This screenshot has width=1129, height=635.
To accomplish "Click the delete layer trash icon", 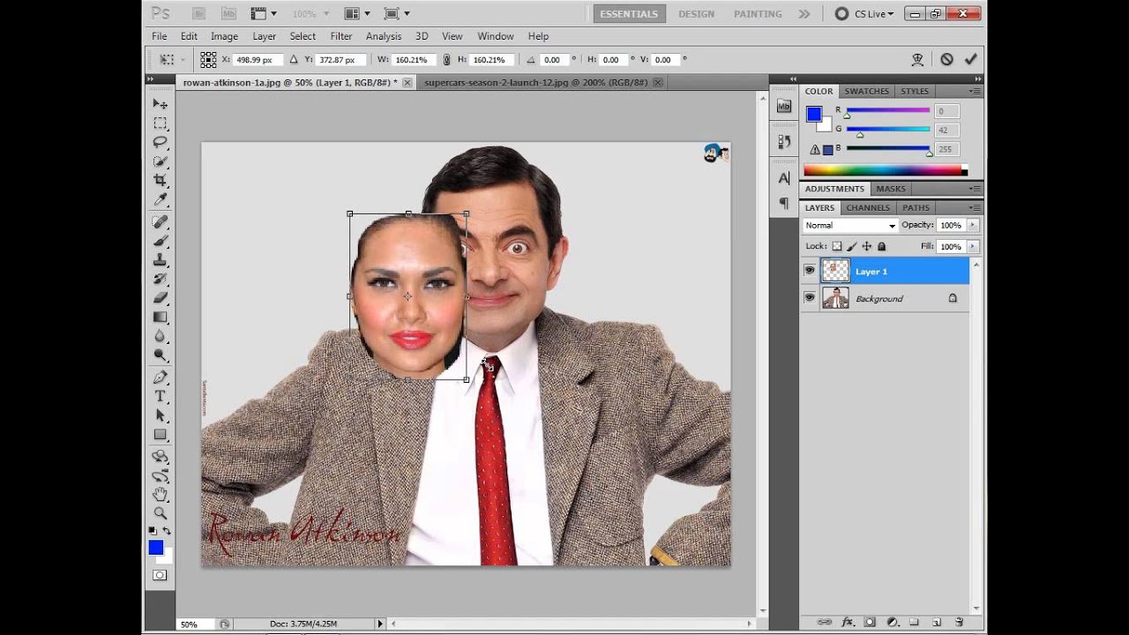I will (x=960, y=622).
